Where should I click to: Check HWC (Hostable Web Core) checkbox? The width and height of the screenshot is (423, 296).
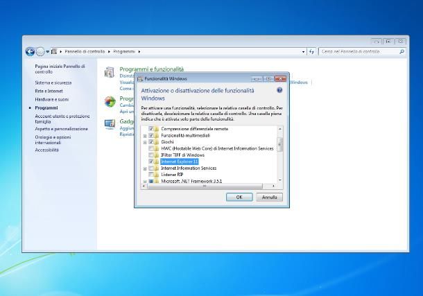151,148
